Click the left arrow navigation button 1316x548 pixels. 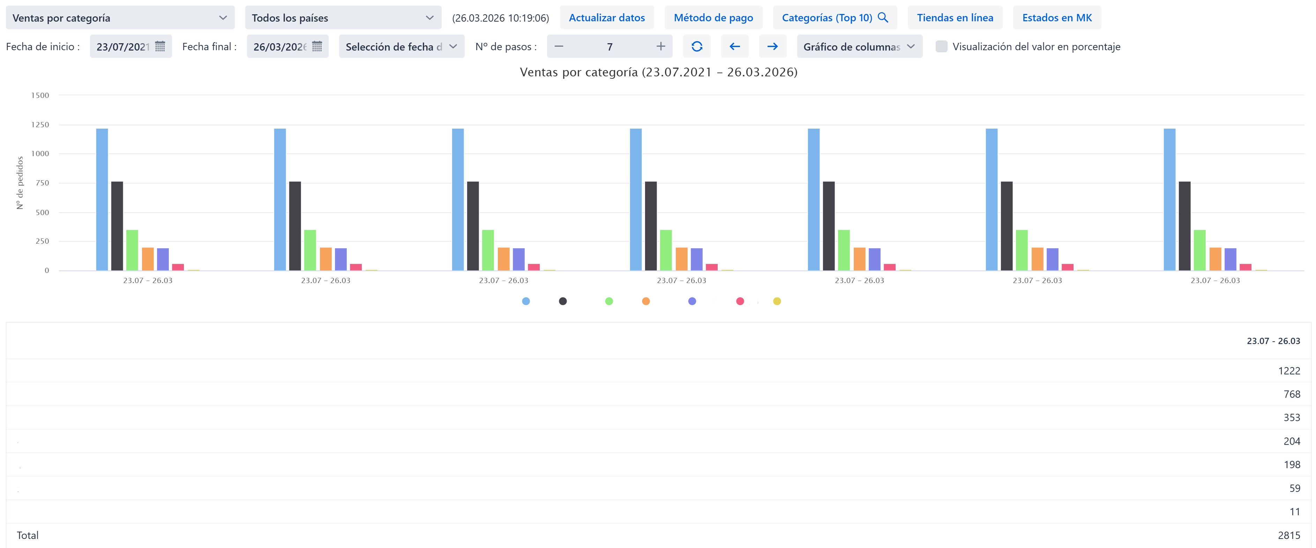[x=735, y=46]
